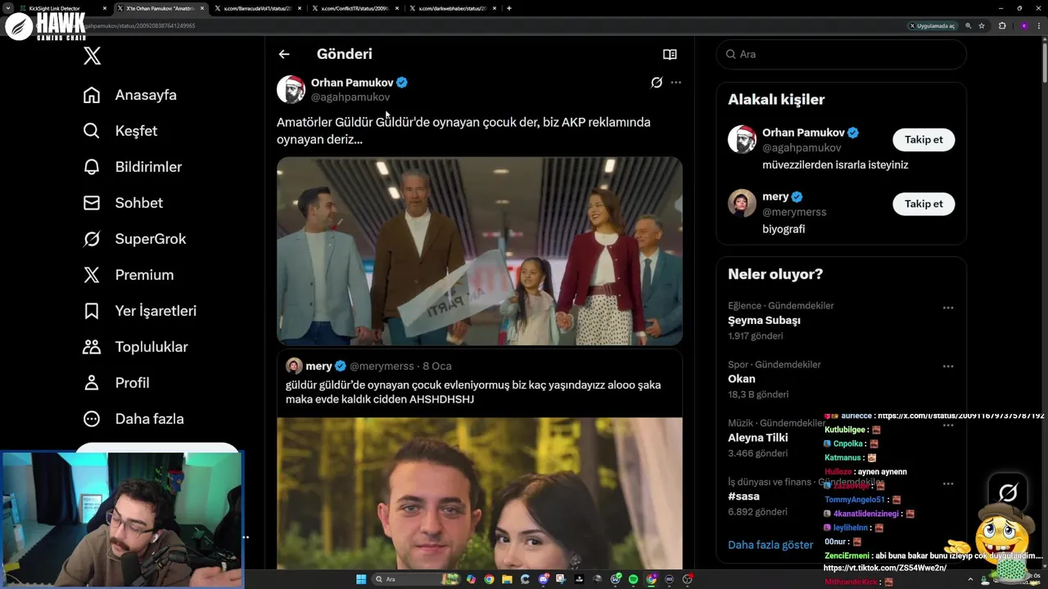Click Uygulamada aç in address bar

(x=933, y=26)
